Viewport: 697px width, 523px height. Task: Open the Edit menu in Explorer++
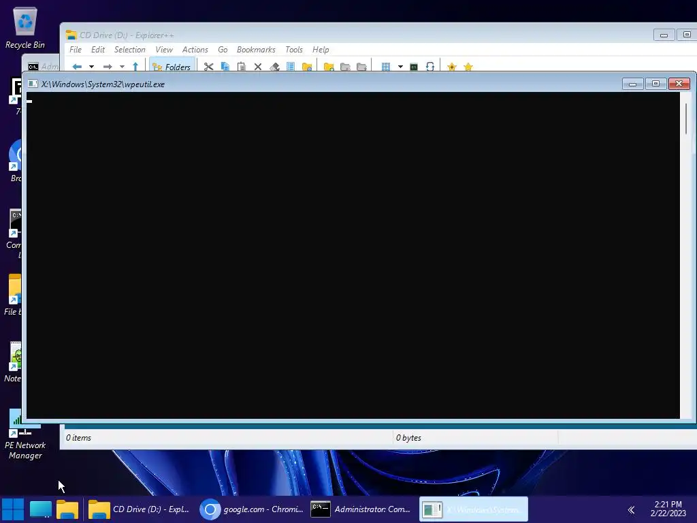click(x=98, y=49)
